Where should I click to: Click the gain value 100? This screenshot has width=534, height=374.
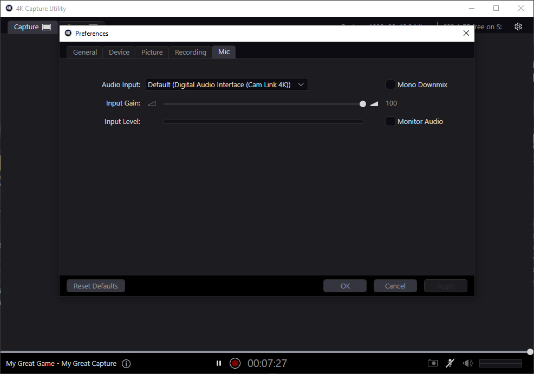(x=392, y=103)
